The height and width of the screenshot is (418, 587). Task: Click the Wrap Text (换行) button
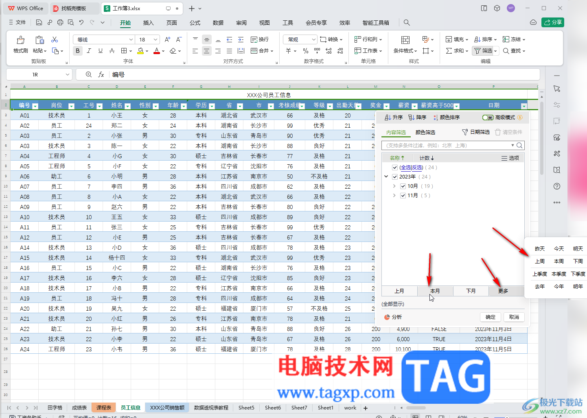point(260,39)
